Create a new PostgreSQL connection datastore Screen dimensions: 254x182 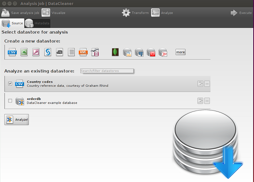pos(139,52)
